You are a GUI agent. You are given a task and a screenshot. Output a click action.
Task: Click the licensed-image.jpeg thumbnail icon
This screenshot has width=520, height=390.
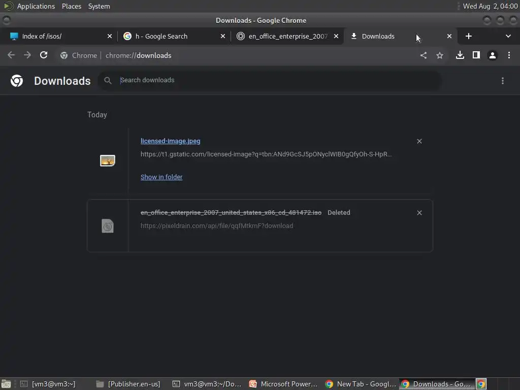(108, 160)
